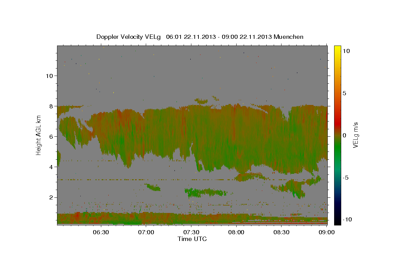Click the '08:30' time axis label
Viewport: 405px width, 270px height.
(281, 232)
